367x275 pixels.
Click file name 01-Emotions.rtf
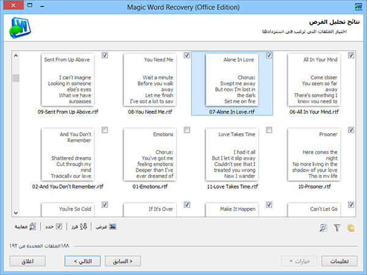click(x=150, y=186)
